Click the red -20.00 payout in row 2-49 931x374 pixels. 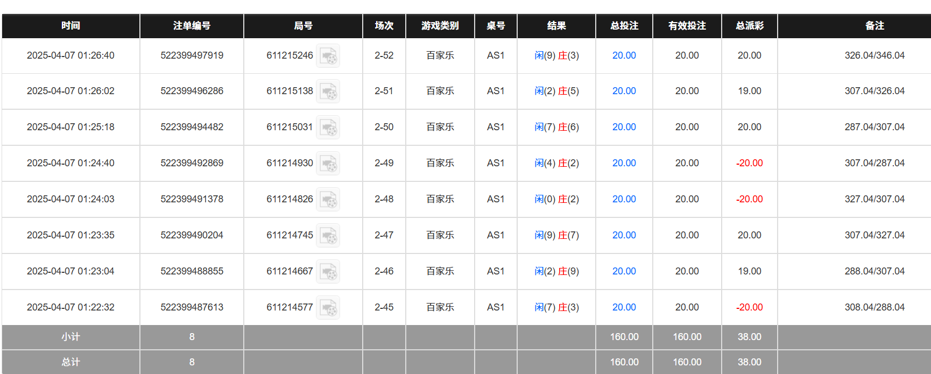tap(749, 163)
